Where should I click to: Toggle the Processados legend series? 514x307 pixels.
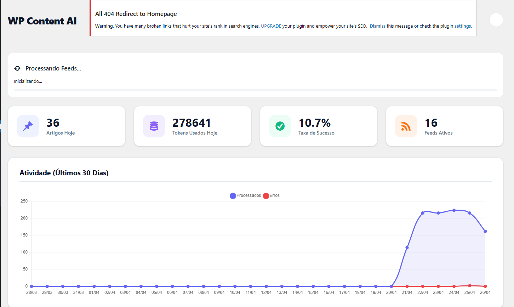click(x=245, y=195)
